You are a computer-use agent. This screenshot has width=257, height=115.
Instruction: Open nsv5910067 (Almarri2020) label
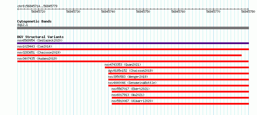[133, 101]
